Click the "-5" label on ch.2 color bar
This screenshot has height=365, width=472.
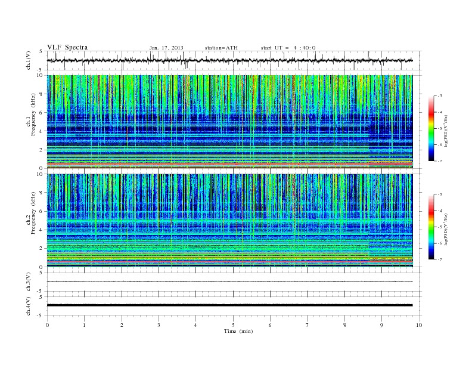coord(440,227)
